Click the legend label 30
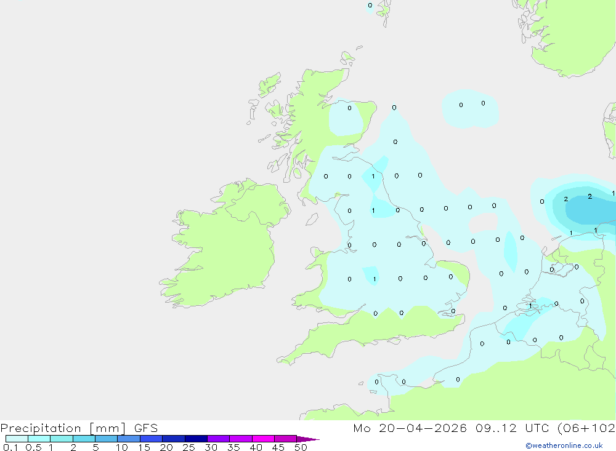616x451 pixels. click(x=211, y=447)
